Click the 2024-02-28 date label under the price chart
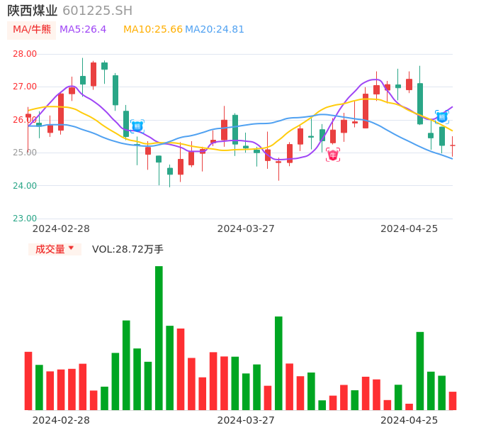486x430 pixels. tap(61, 228)
